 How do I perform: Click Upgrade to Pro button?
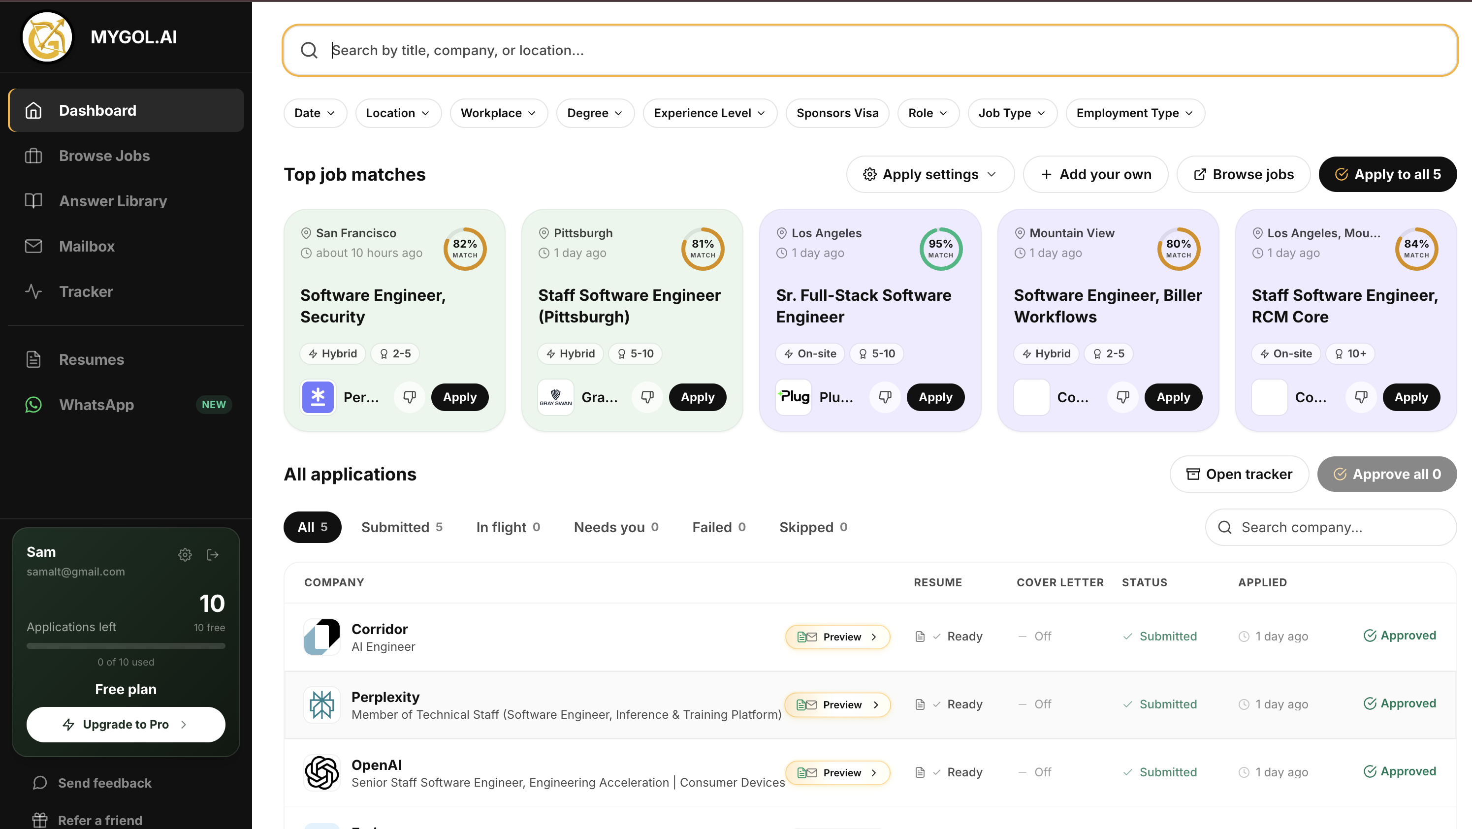click(x=126, y=725)
